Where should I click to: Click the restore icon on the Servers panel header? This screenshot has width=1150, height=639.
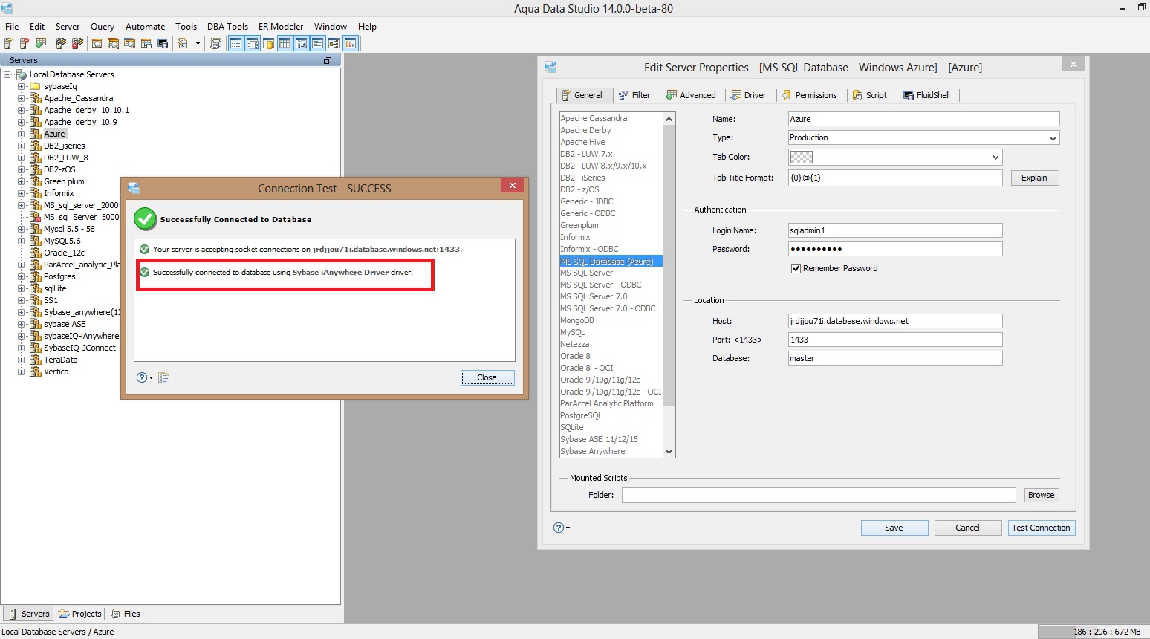(328, 60)
